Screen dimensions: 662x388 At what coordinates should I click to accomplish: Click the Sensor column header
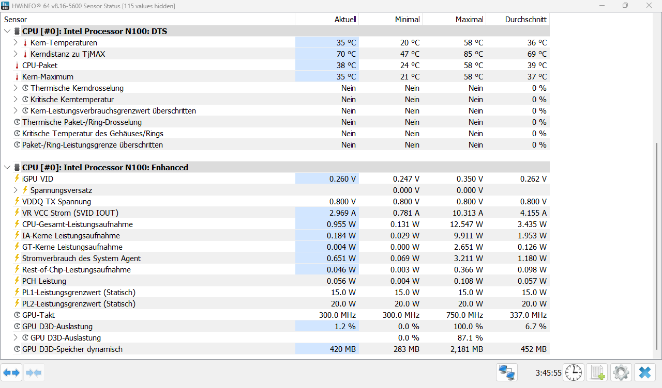(147, 20)
